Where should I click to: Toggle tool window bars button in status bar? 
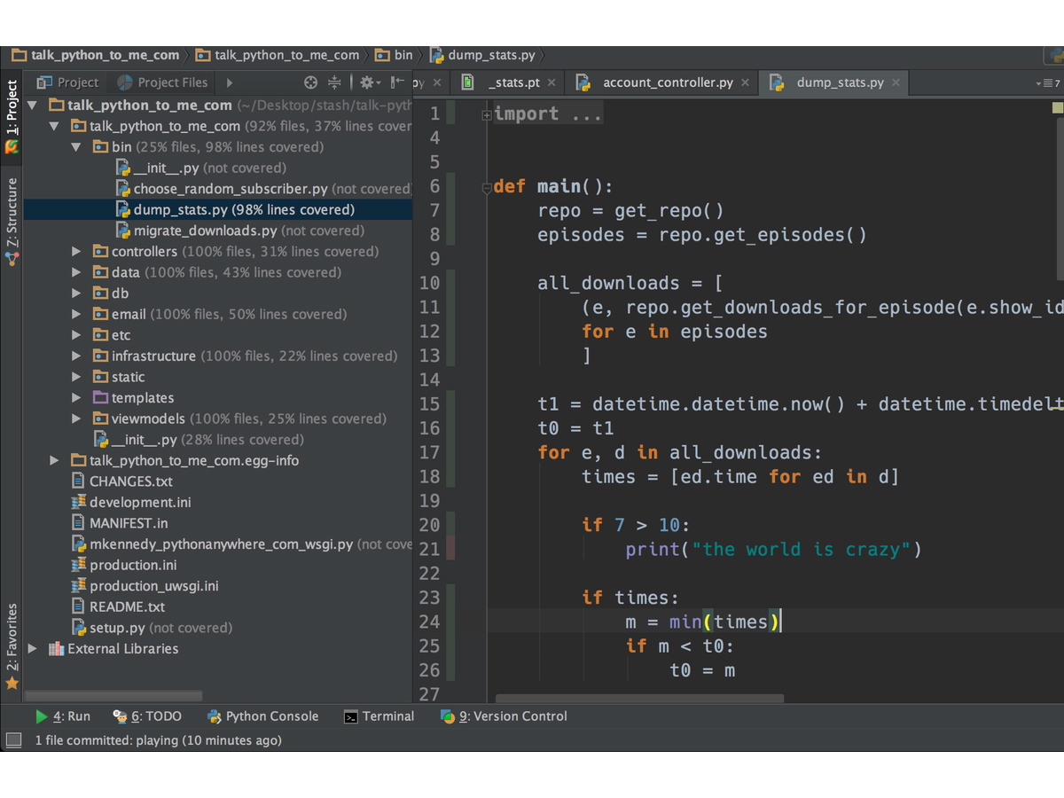(x=13, y=739)
